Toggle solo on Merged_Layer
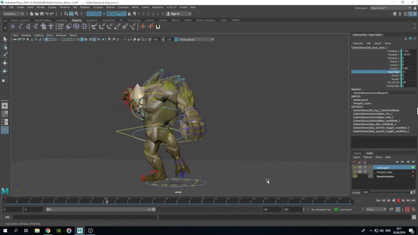This screenshot has height=235, width=418. click(x=360, y=172)
